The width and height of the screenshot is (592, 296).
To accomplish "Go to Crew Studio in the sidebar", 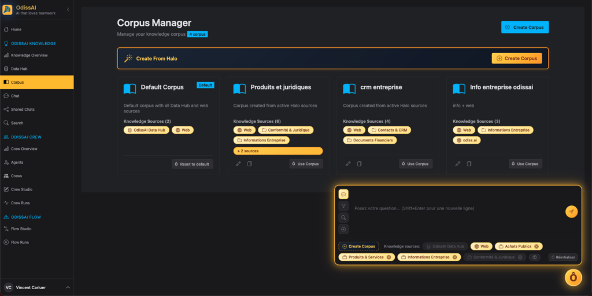I will pos(21,189).
